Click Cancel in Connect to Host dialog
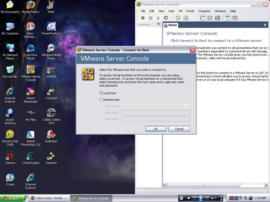270x202 pixels. (x=179, y=129)
